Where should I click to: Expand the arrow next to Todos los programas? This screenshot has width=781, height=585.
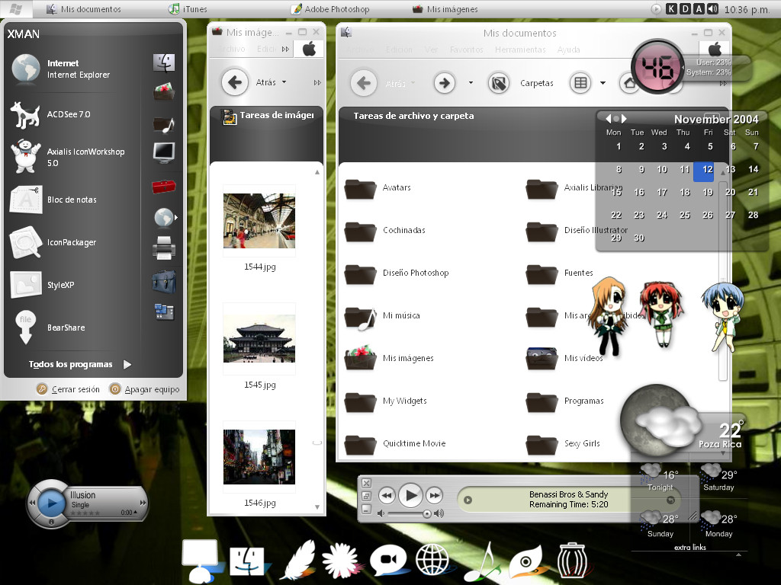(x=127, y=365)
